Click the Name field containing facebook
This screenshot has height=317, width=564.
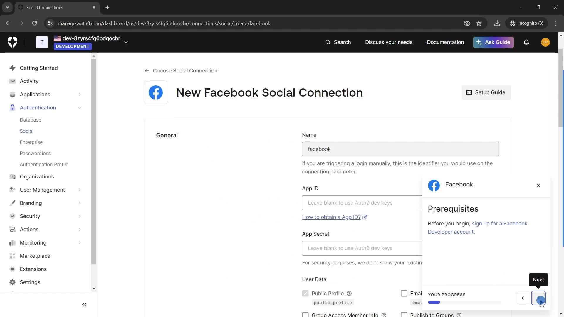tap(400, 149)
